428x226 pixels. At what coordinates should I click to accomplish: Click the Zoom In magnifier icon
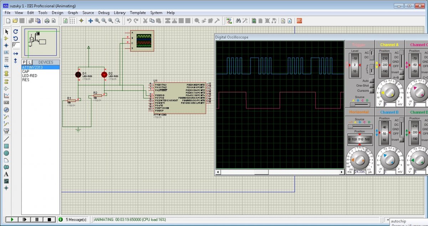tap(97, 21)
